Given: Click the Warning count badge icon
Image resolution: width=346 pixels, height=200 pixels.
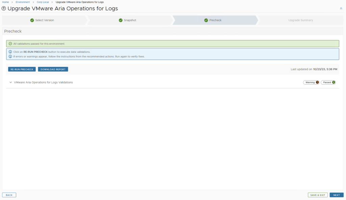Looking at the screenshot, I should [317, 82].
